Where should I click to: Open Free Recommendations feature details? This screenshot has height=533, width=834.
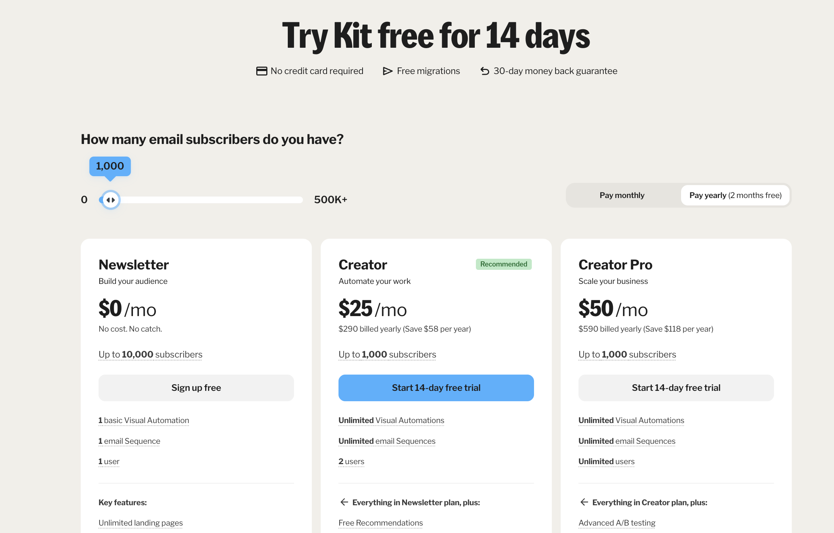(381, 523)
